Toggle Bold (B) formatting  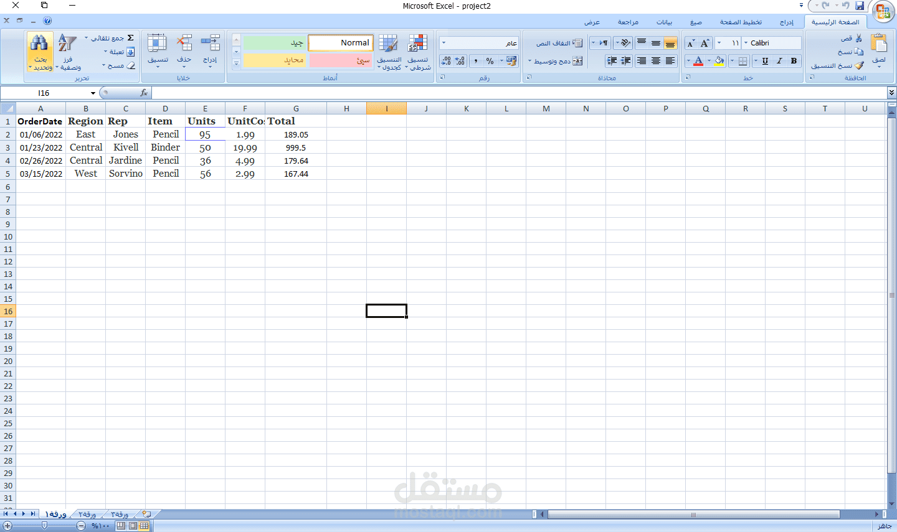coord(794,61)
